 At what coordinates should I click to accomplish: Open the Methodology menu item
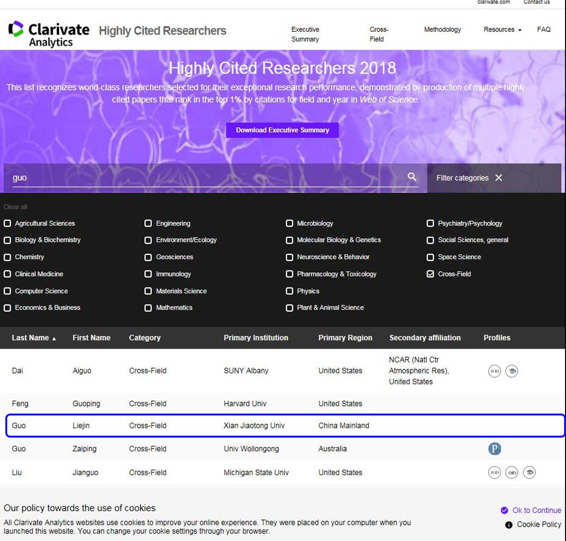(443, 30)
